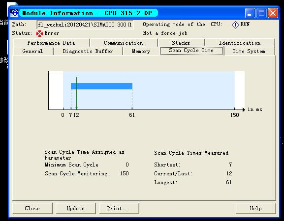Click the Minimum Scan Cycle value 0
Screen dimensions: 284x221
click(127, 165)
